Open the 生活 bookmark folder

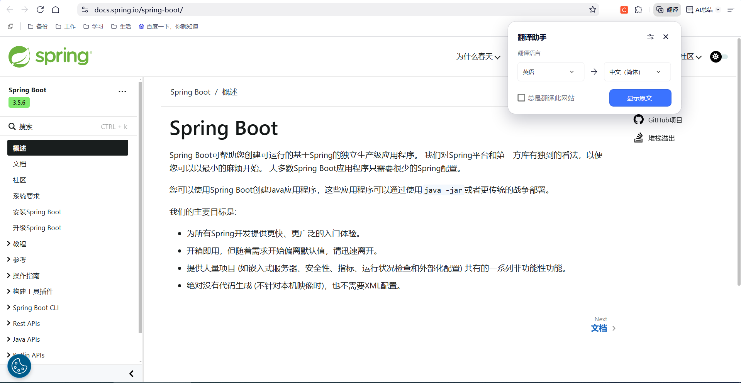(x=121, y=26)
